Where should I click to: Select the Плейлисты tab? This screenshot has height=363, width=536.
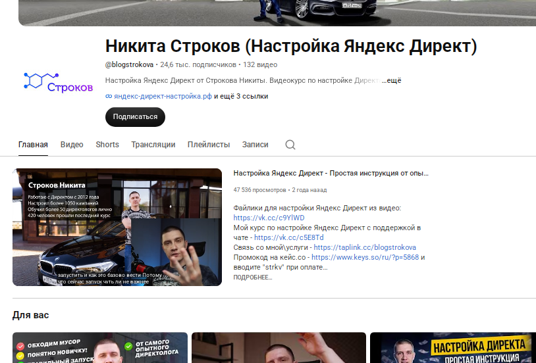209,145
